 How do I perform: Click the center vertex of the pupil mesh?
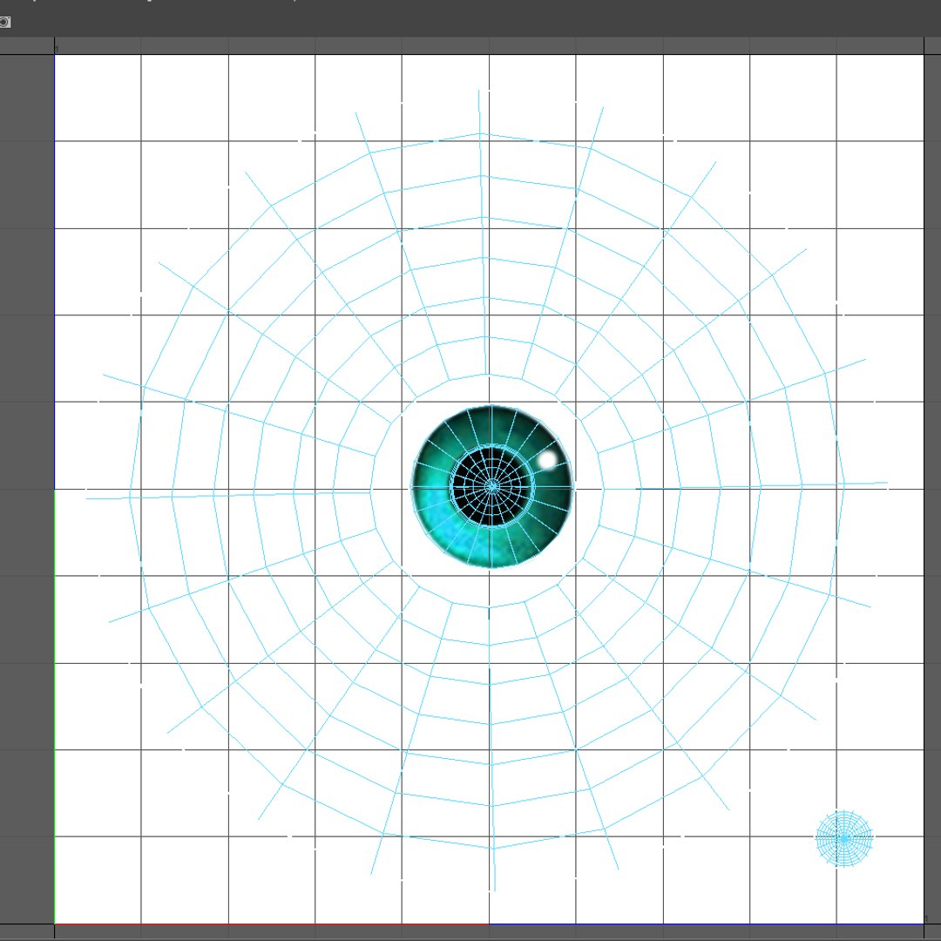click(492, 487)
